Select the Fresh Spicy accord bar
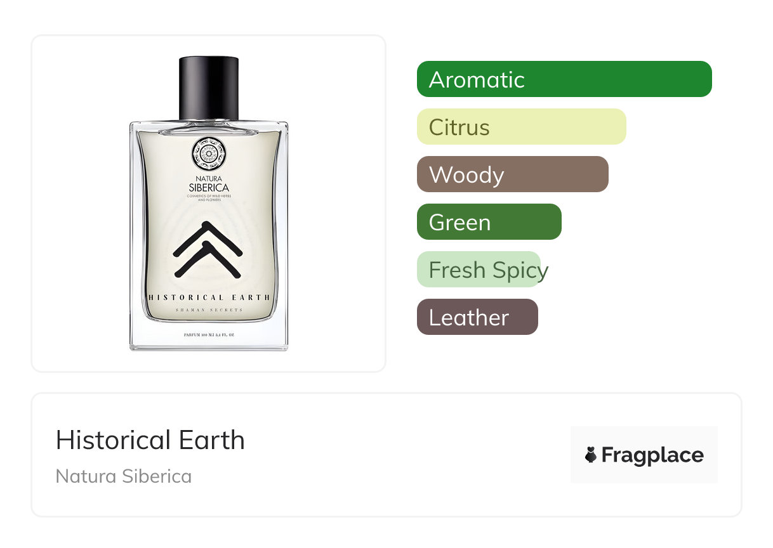This screenshot has width=773, height=548. [479, 270]
